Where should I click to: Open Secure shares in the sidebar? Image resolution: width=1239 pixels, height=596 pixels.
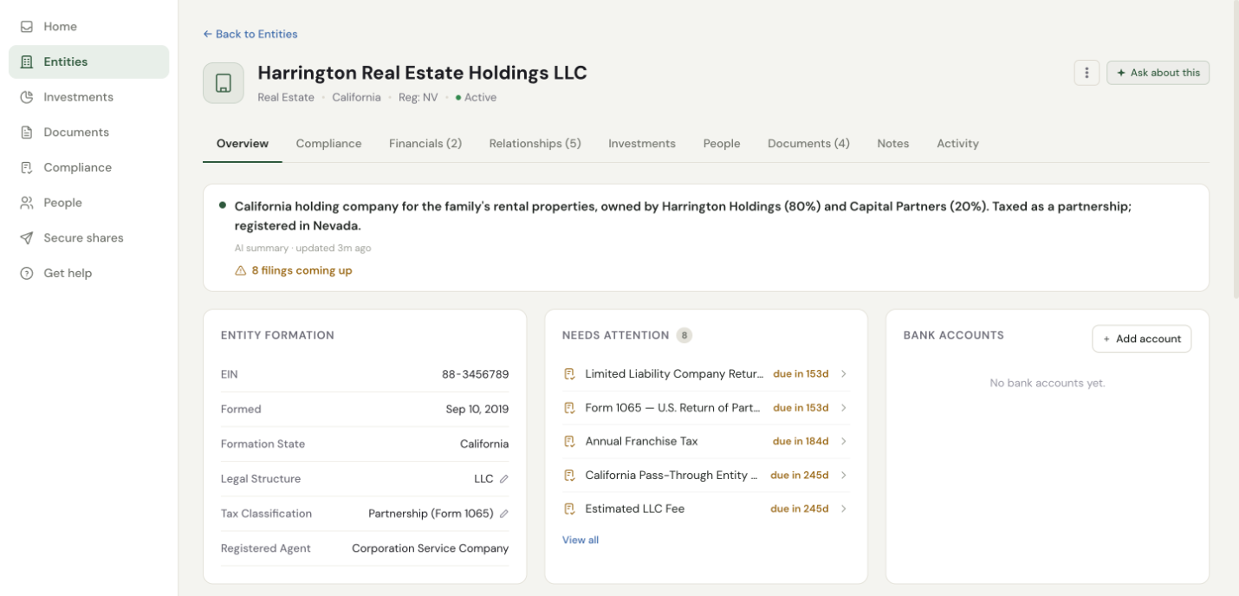[88, 238]
